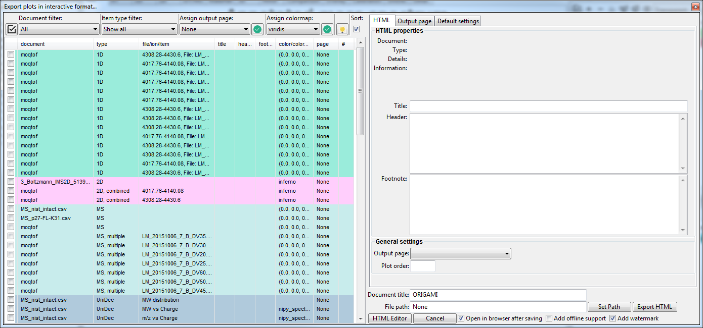
Task: Click the yellow lightbulb icon
Action: coord(342,29)
